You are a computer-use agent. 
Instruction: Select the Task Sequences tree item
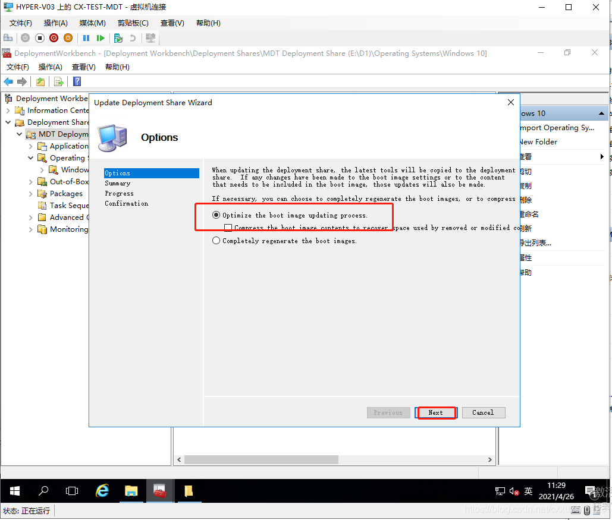coord(64,206)
